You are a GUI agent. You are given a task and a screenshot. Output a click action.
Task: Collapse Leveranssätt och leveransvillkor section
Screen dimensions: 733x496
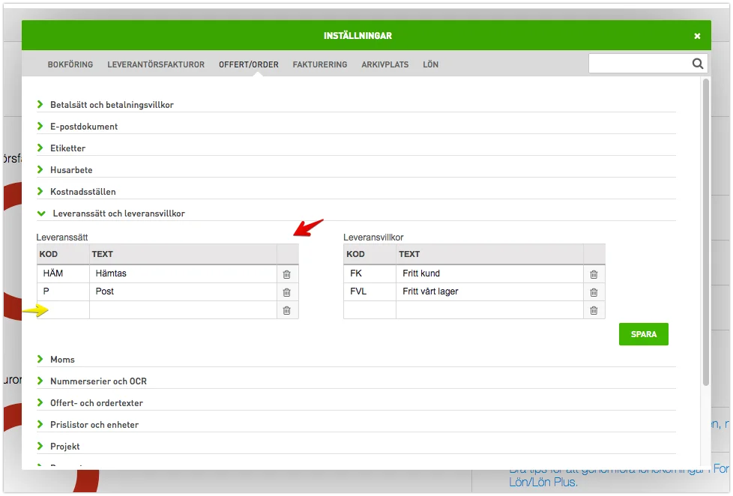tap(356, 214)
